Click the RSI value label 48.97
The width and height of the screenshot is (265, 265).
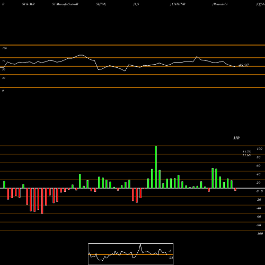point(244,65)
